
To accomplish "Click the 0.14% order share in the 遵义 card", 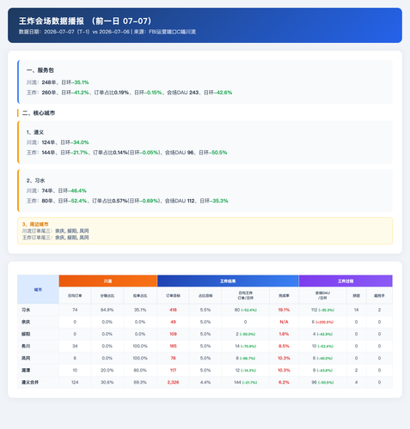I will click(x=120, y=153).
